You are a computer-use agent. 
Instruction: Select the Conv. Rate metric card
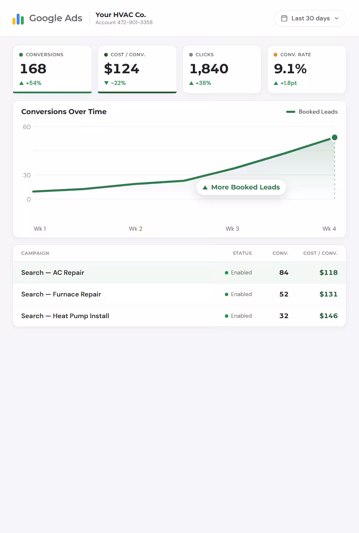click(x=307, y=69)
